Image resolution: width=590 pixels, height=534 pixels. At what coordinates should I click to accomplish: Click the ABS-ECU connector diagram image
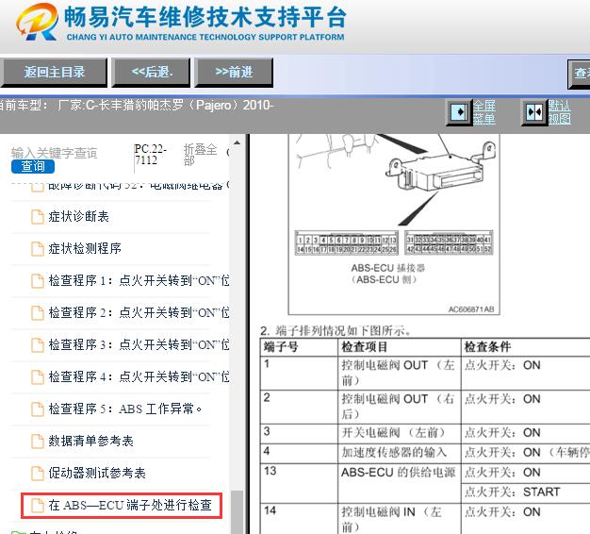[x=394, y=224]
